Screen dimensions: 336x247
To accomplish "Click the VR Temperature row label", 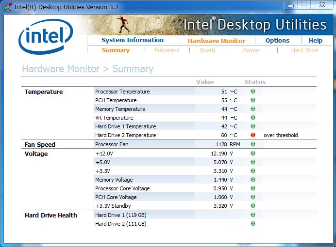I will (114, 118).
